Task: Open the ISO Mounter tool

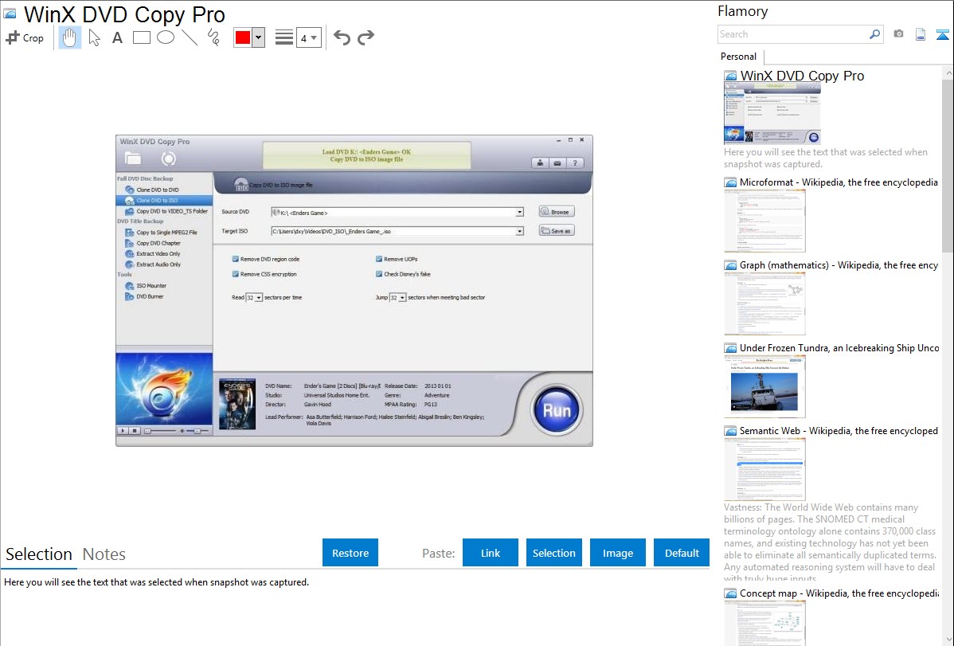Action: point(146,285)
